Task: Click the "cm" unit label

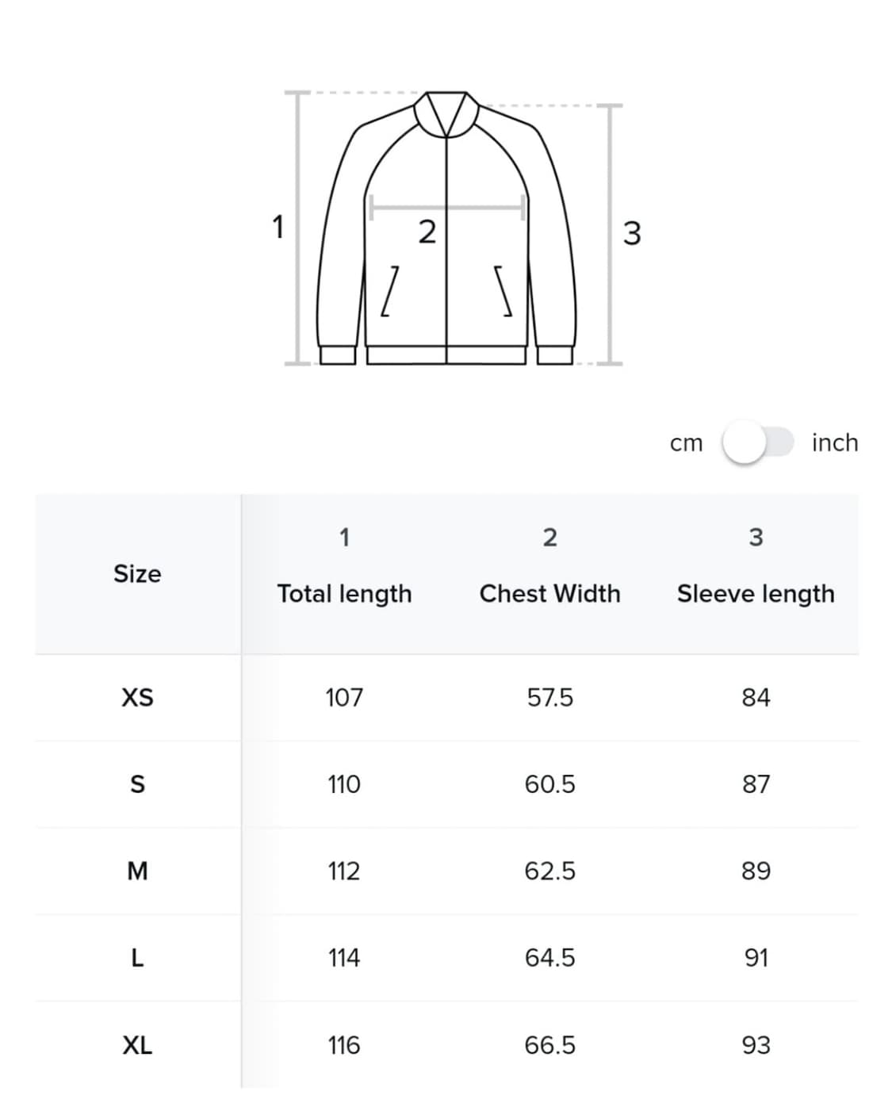Action: coord(686,443)
